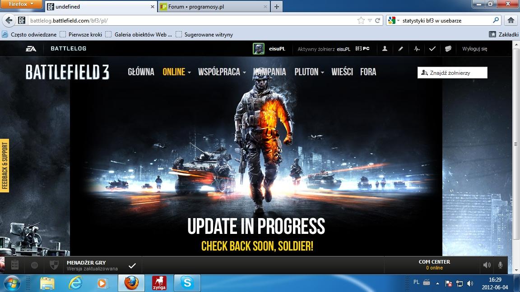Image resolution: width=520 pixels, height=292 pixels.
Task: Open the Sugerowane witryny bookmark
Action: [x=204, y=34]
